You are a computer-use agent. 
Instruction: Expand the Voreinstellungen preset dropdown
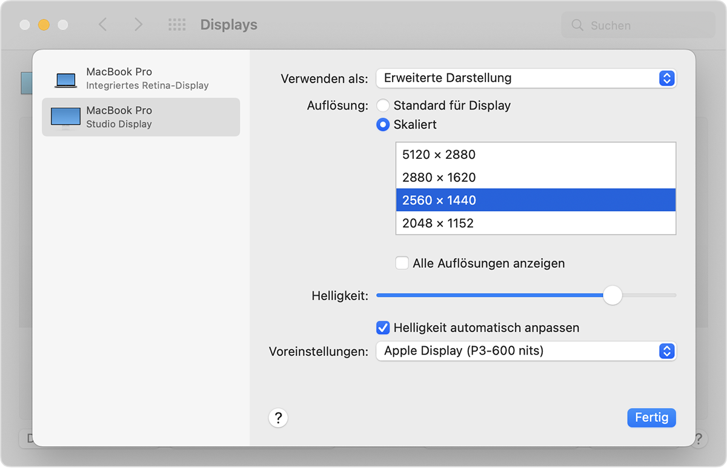click(525, 351)
